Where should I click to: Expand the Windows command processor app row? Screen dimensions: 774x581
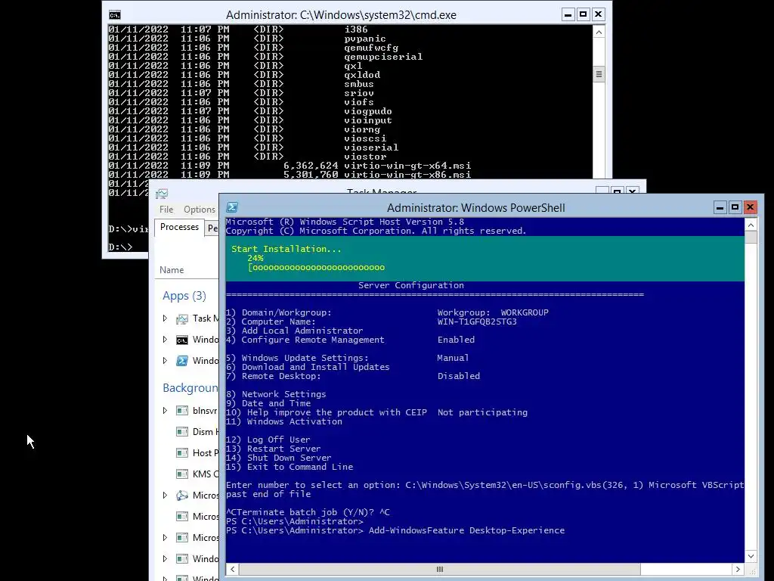pos(165,340)
